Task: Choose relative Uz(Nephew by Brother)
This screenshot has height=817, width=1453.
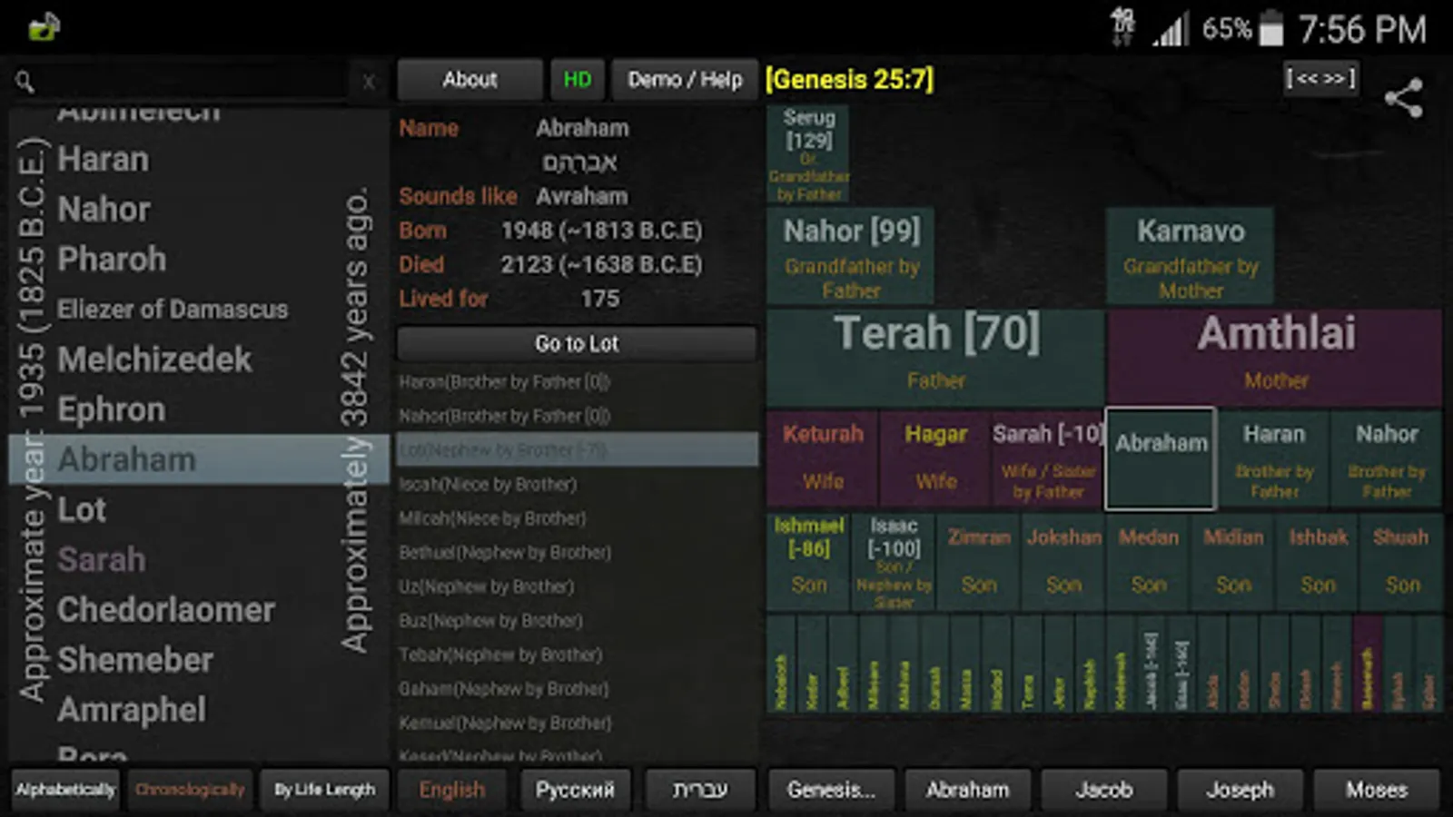Action: click(x=577, y=586)
